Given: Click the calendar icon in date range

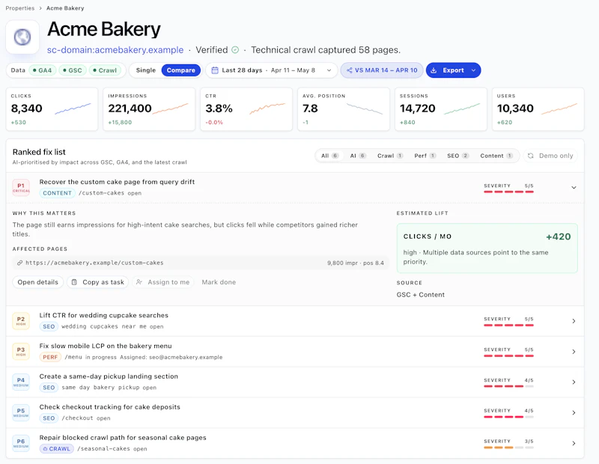Looking at the screenshot, I should 215,70.
